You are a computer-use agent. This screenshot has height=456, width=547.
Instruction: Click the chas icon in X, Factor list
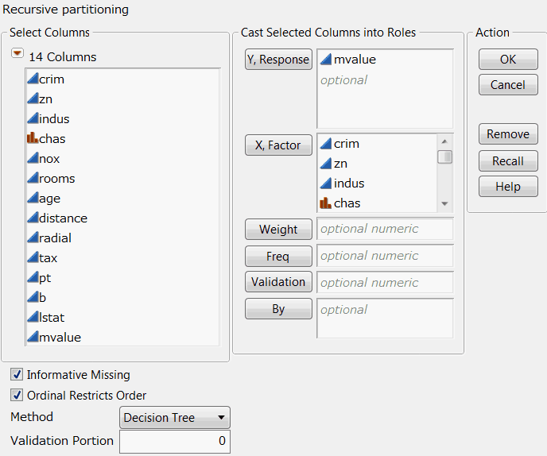click(x=326, y=203)
